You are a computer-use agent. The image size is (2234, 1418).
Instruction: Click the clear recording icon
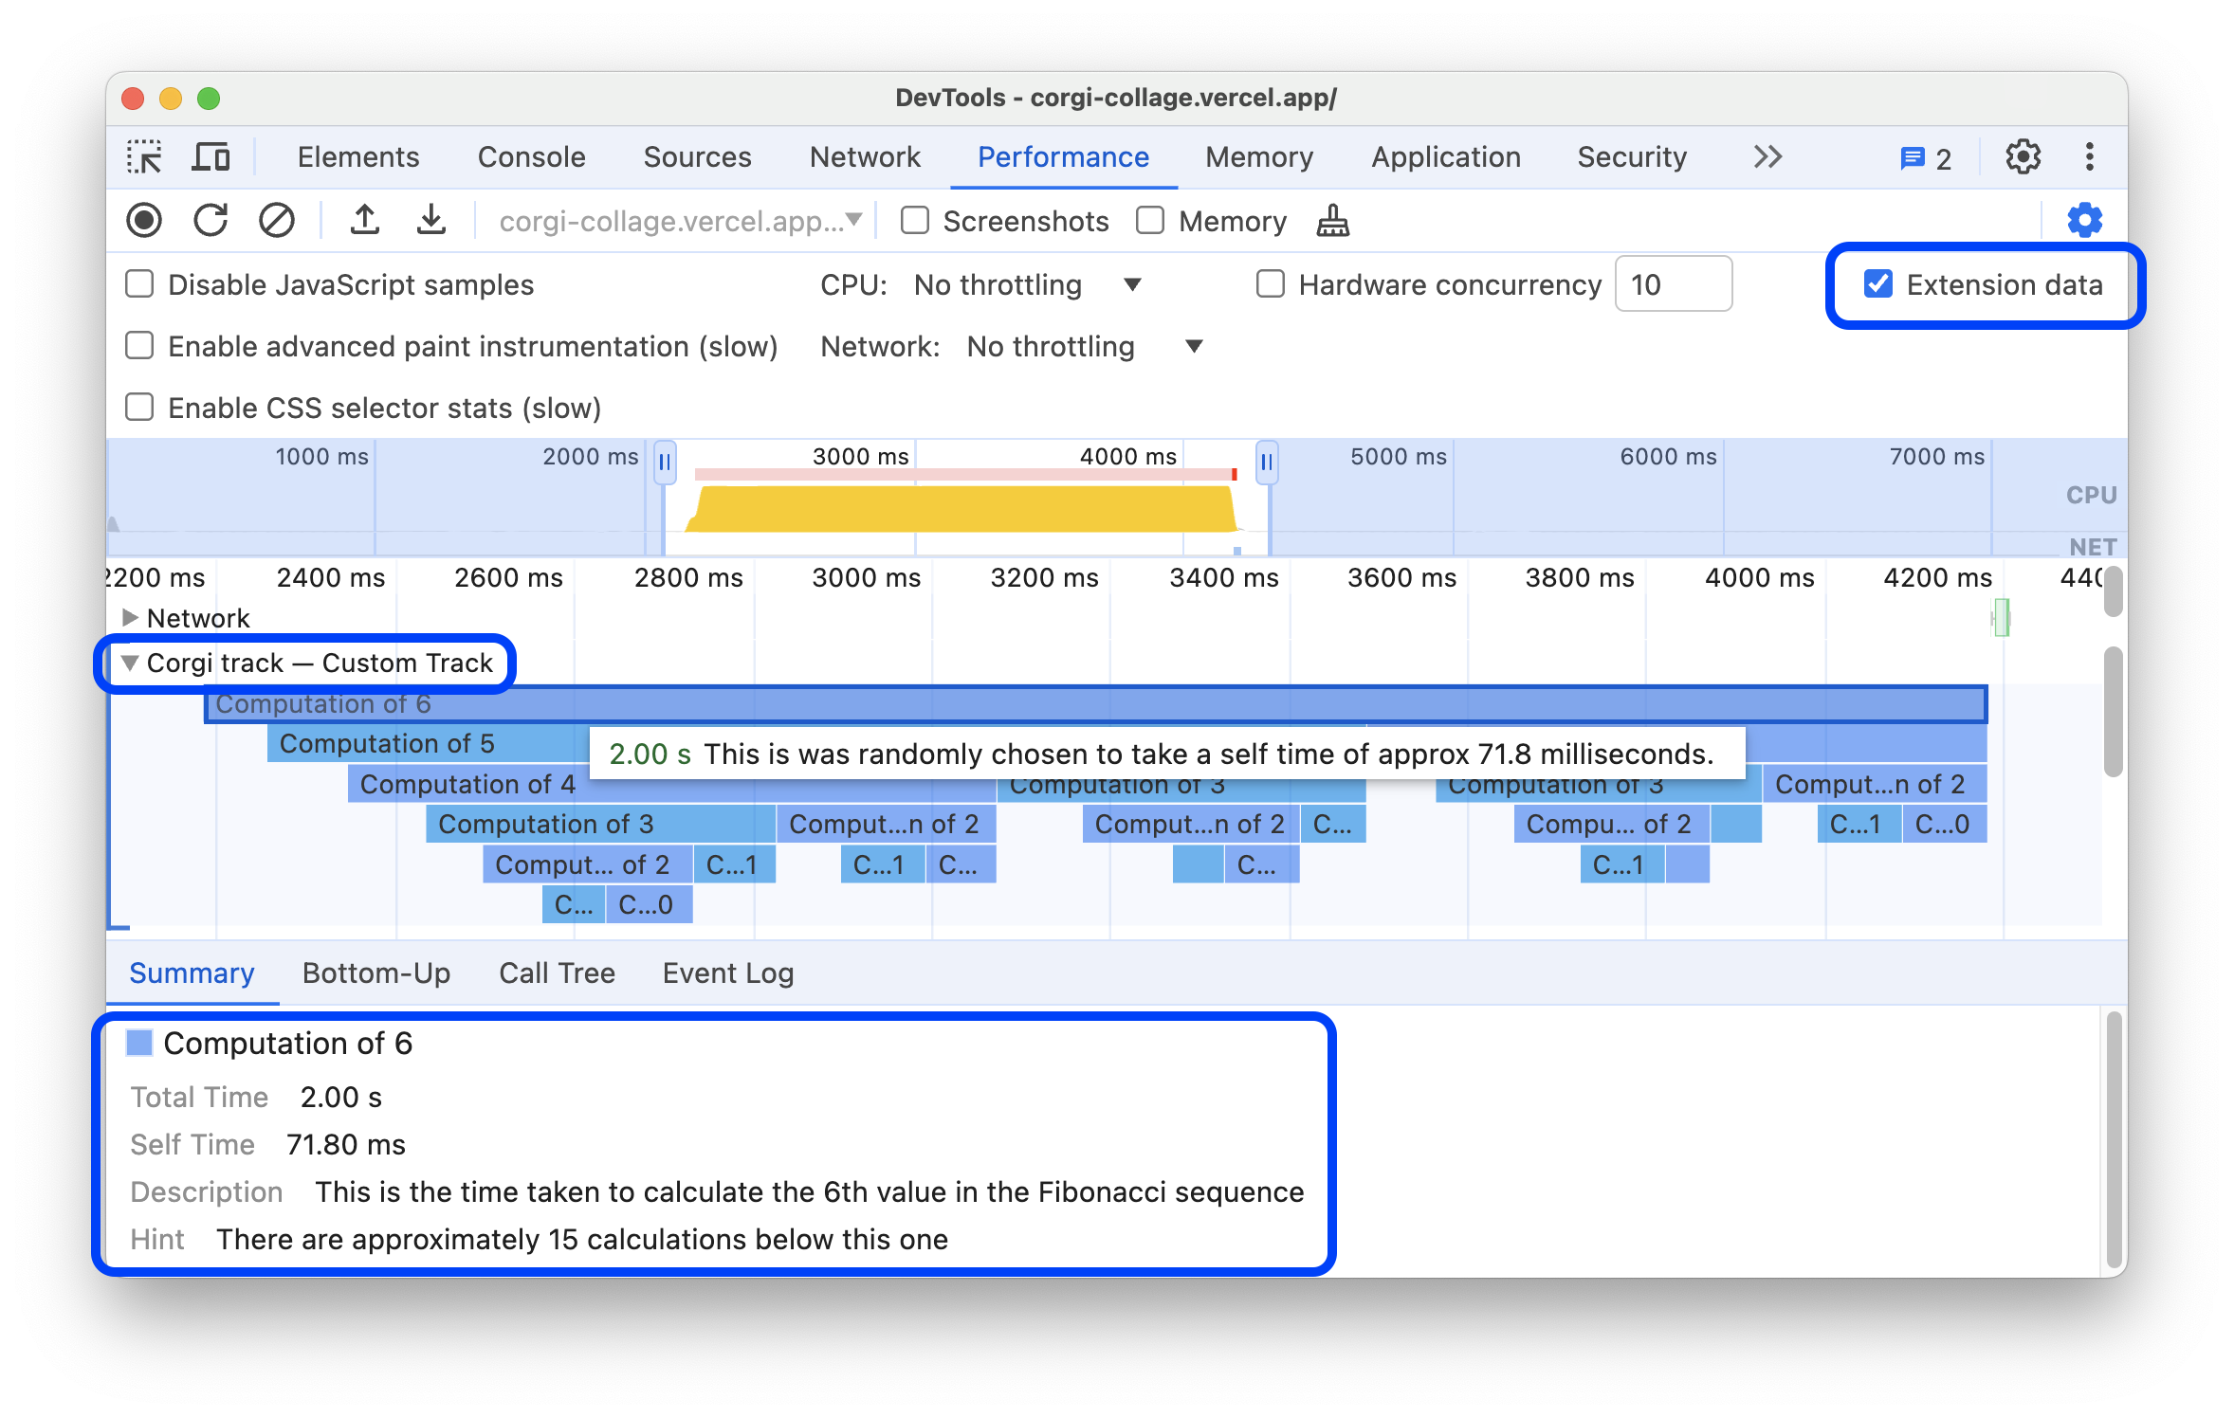275,220
